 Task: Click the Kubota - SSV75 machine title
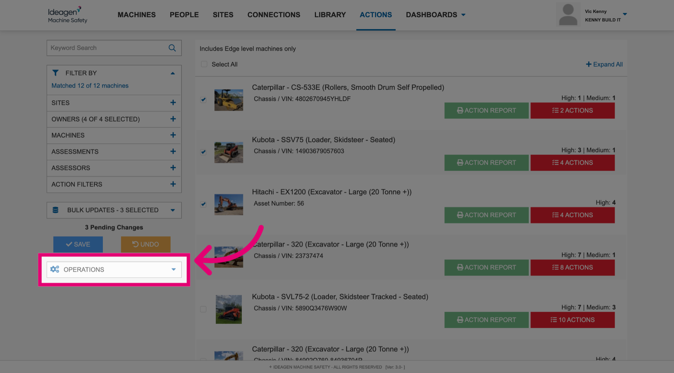coord(323,140)
